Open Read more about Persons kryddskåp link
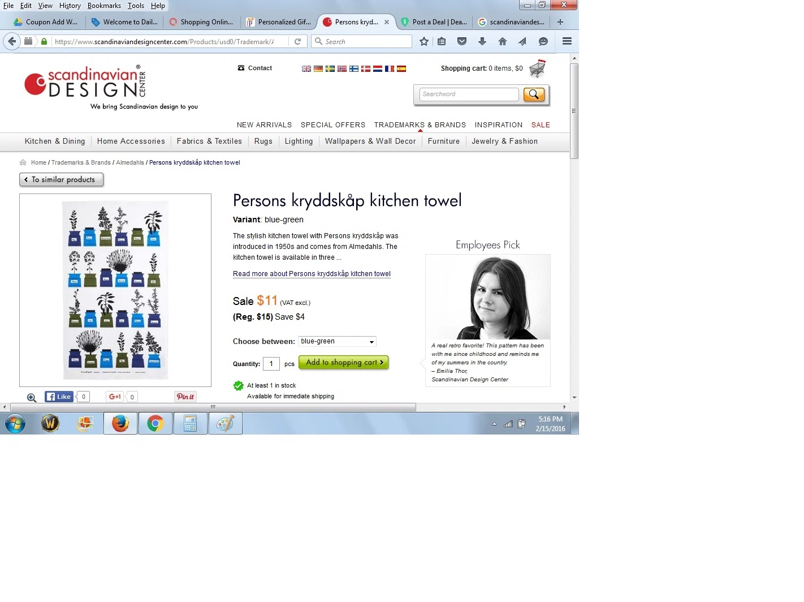 tap(312, 274)
